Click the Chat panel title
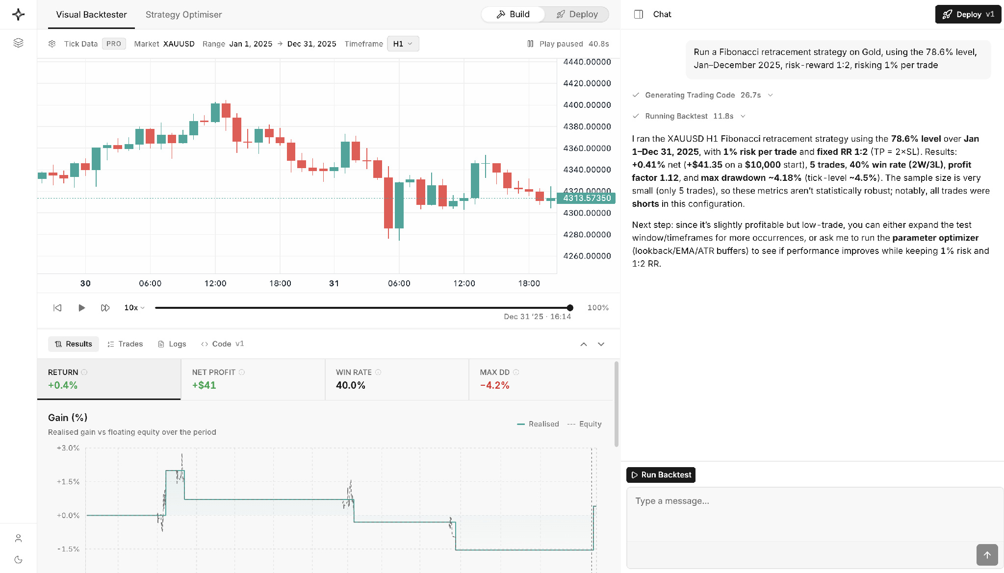Viewport: 1004px width, 573px height. coord(662,14)
